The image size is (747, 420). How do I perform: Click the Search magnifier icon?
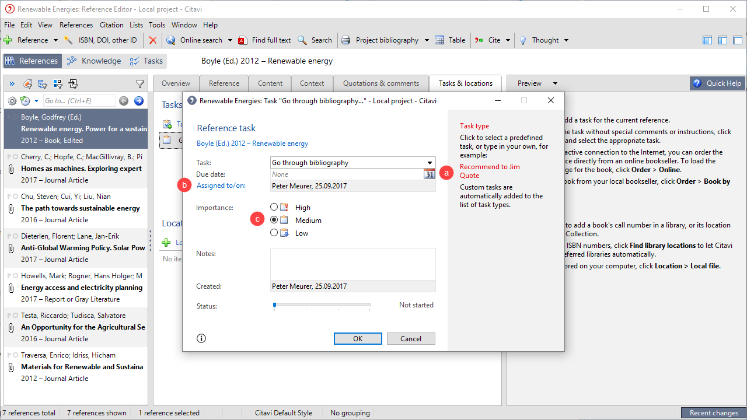[x=302, y=40]
